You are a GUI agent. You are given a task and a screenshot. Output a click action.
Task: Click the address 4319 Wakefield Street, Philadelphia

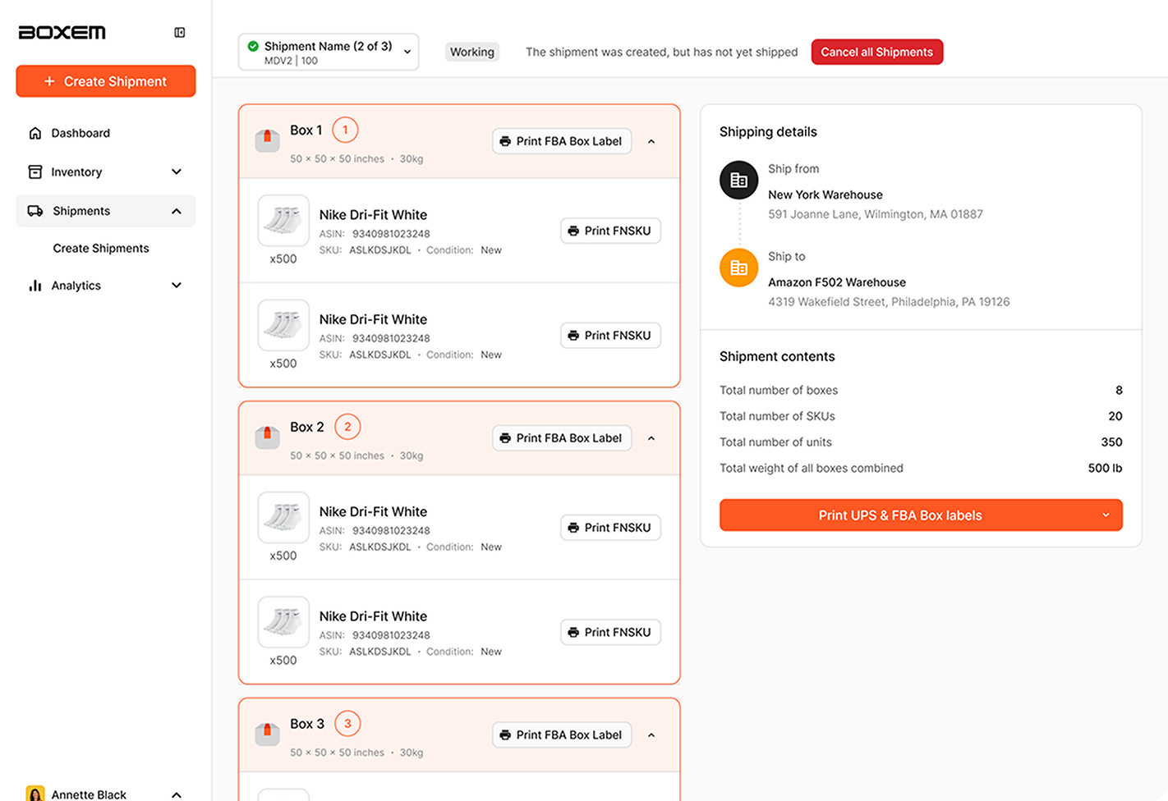[889, 302]
